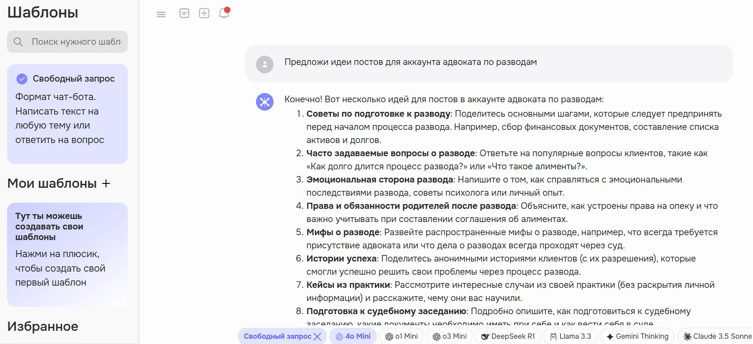Click the hamburger menu icon
Image resolution: width=753 pixels, height=344 pixels.
click(x=161, y=14)
